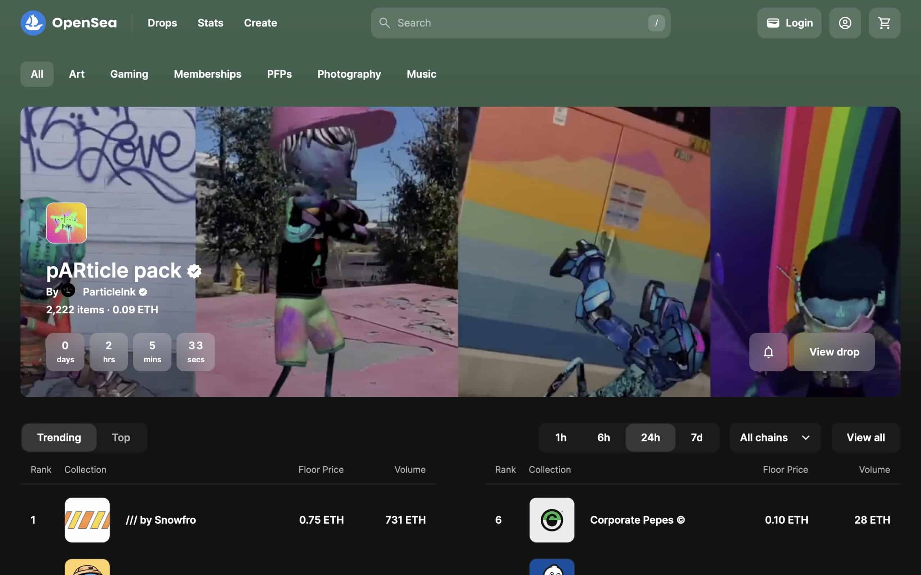
Task: Click the 2 hrs countdown box
Action: [108, 352]
